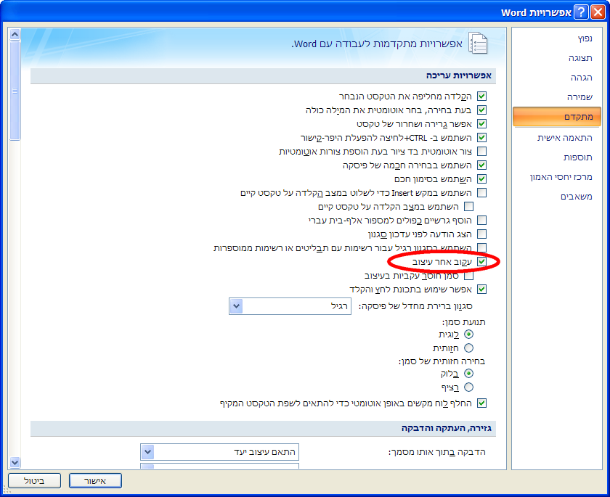Close the Word Options dialog
The height and width of the screenshot is (497, 610).
point(598,12)
